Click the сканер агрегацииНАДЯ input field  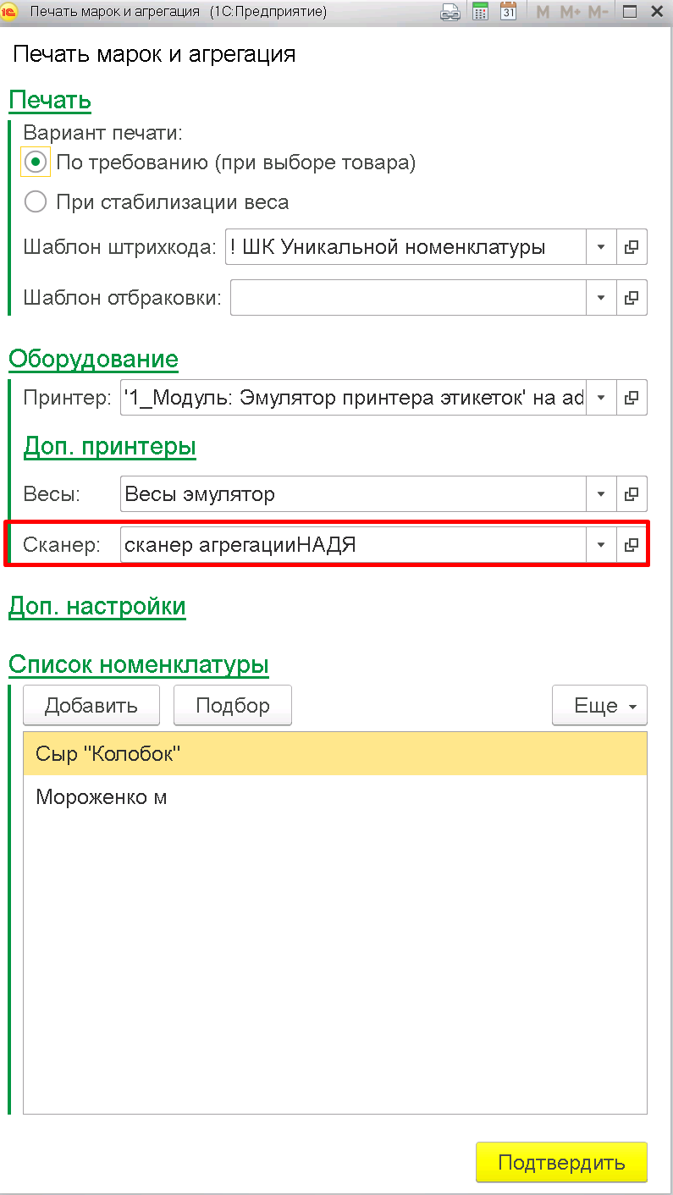click(x=353, y=545)
